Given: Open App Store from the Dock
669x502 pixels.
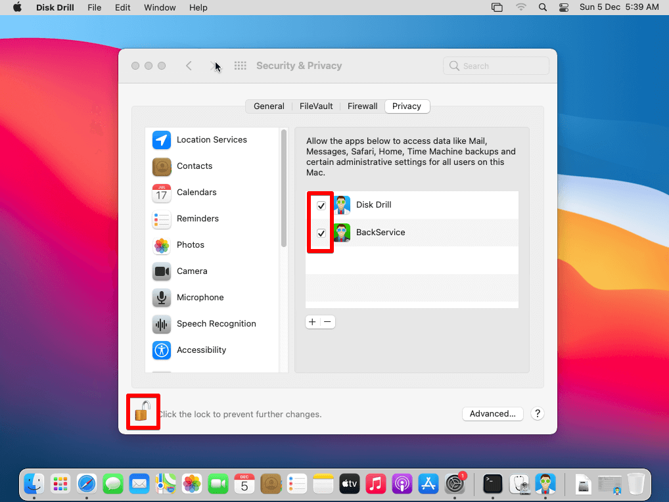Looking at the screenshot, I should point(428,484).
